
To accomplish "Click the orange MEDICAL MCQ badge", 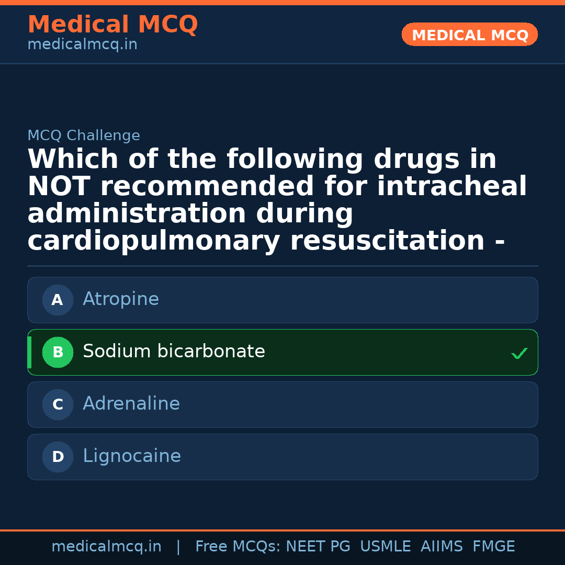I will point(469,35).
